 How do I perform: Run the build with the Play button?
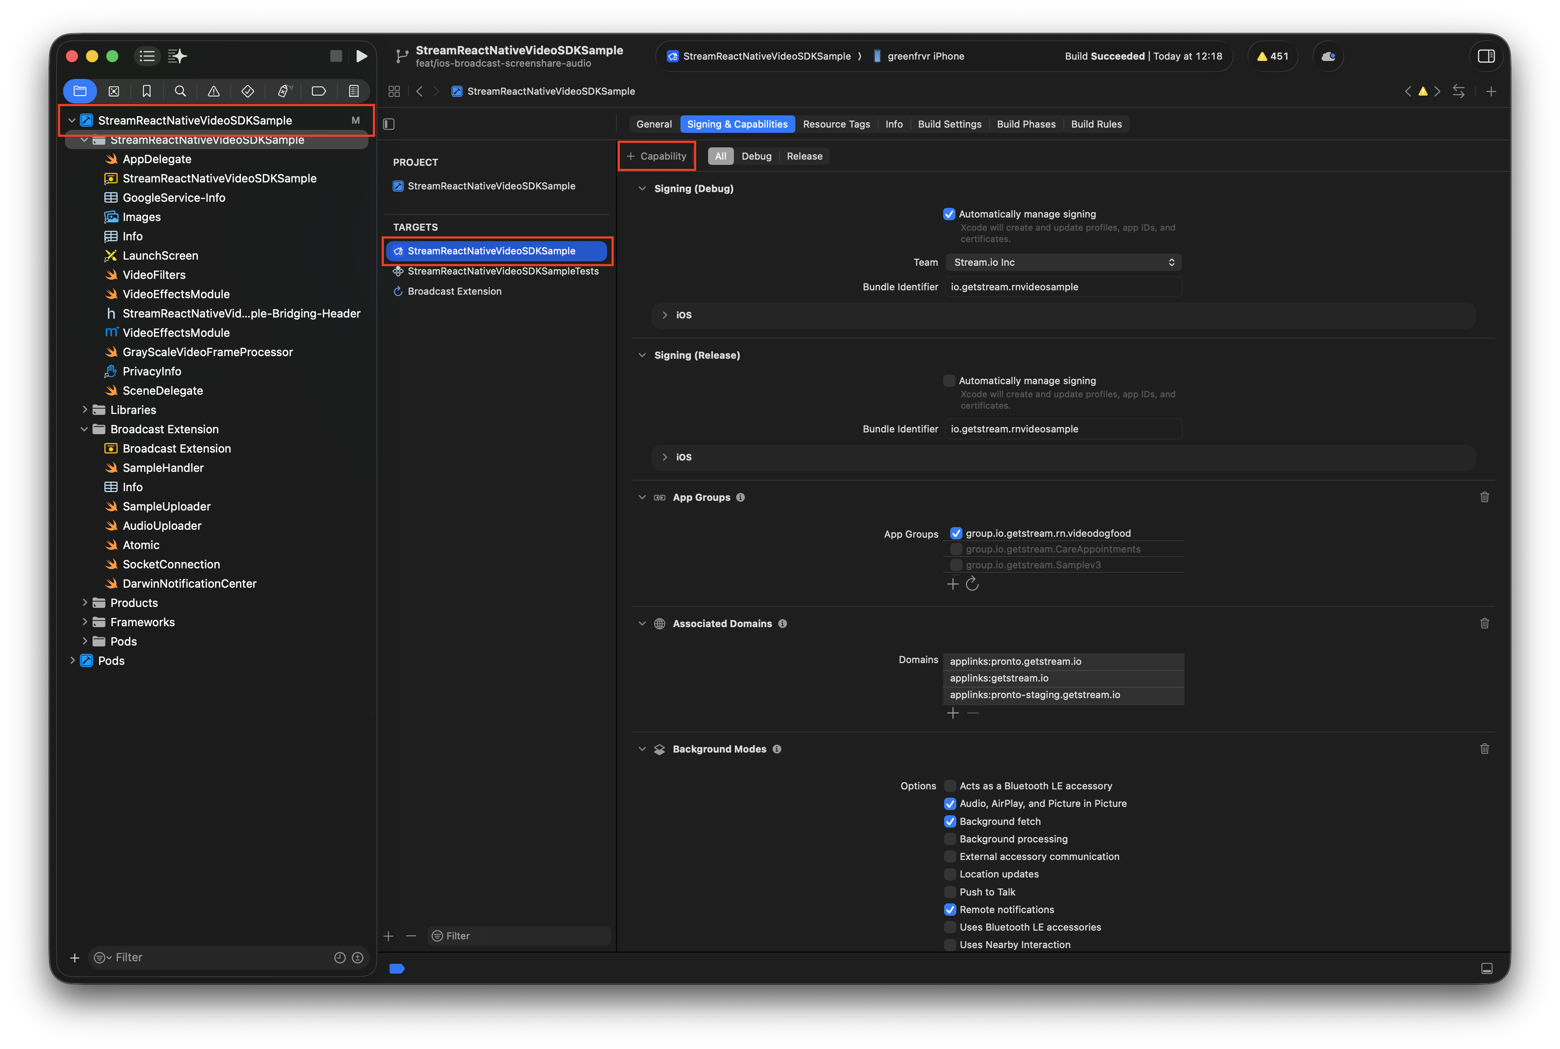[x=361, y=56]
